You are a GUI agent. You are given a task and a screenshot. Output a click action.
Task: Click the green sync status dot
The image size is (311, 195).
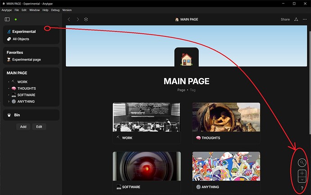click(x=16, y=19)
